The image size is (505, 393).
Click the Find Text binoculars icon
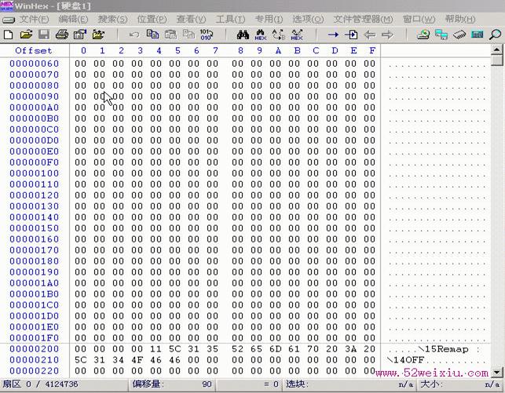point(243,35)
